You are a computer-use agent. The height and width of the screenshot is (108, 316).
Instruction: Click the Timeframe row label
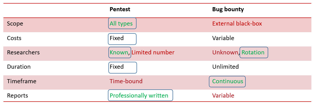(x=22, y=81)
